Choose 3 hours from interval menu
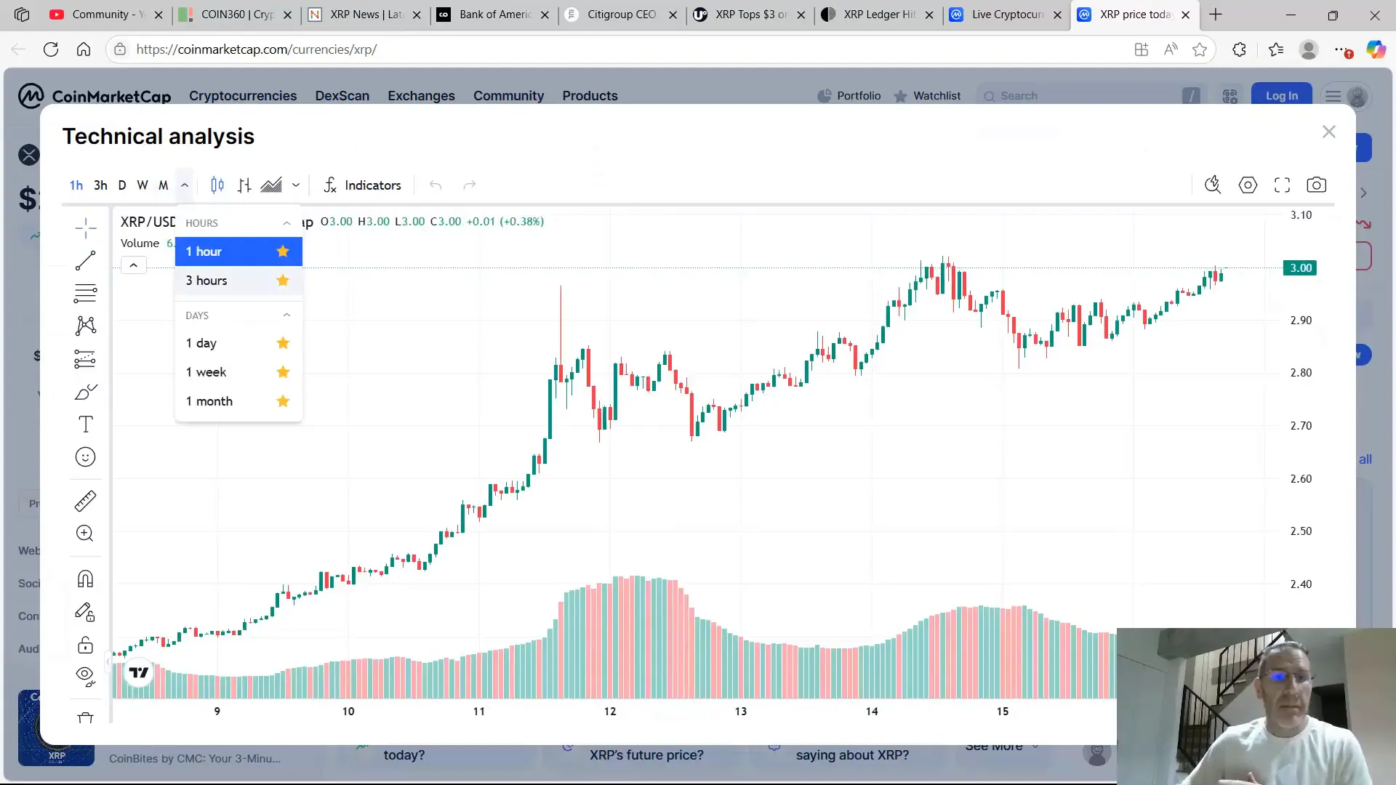This screenshot has width=1396, height=785. [x=238, y=281]
